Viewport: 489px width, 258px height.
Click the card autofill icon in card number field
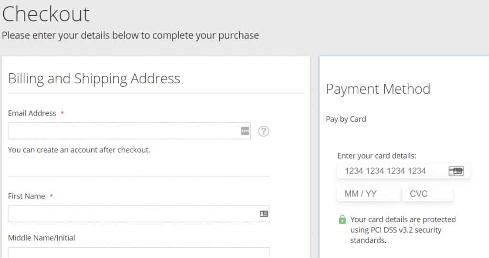pyautogui.click(x=456, y=171)
